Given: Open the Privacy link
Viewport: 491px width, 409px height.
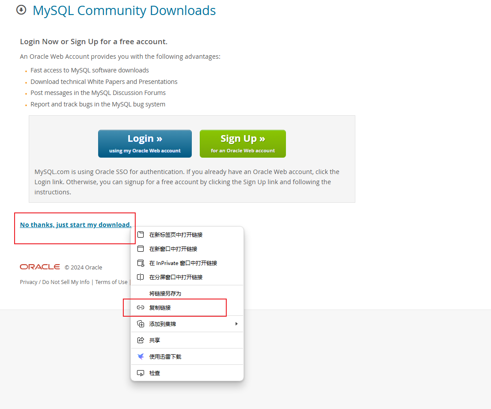Looking at the screenshot, I should pos(28,282).
